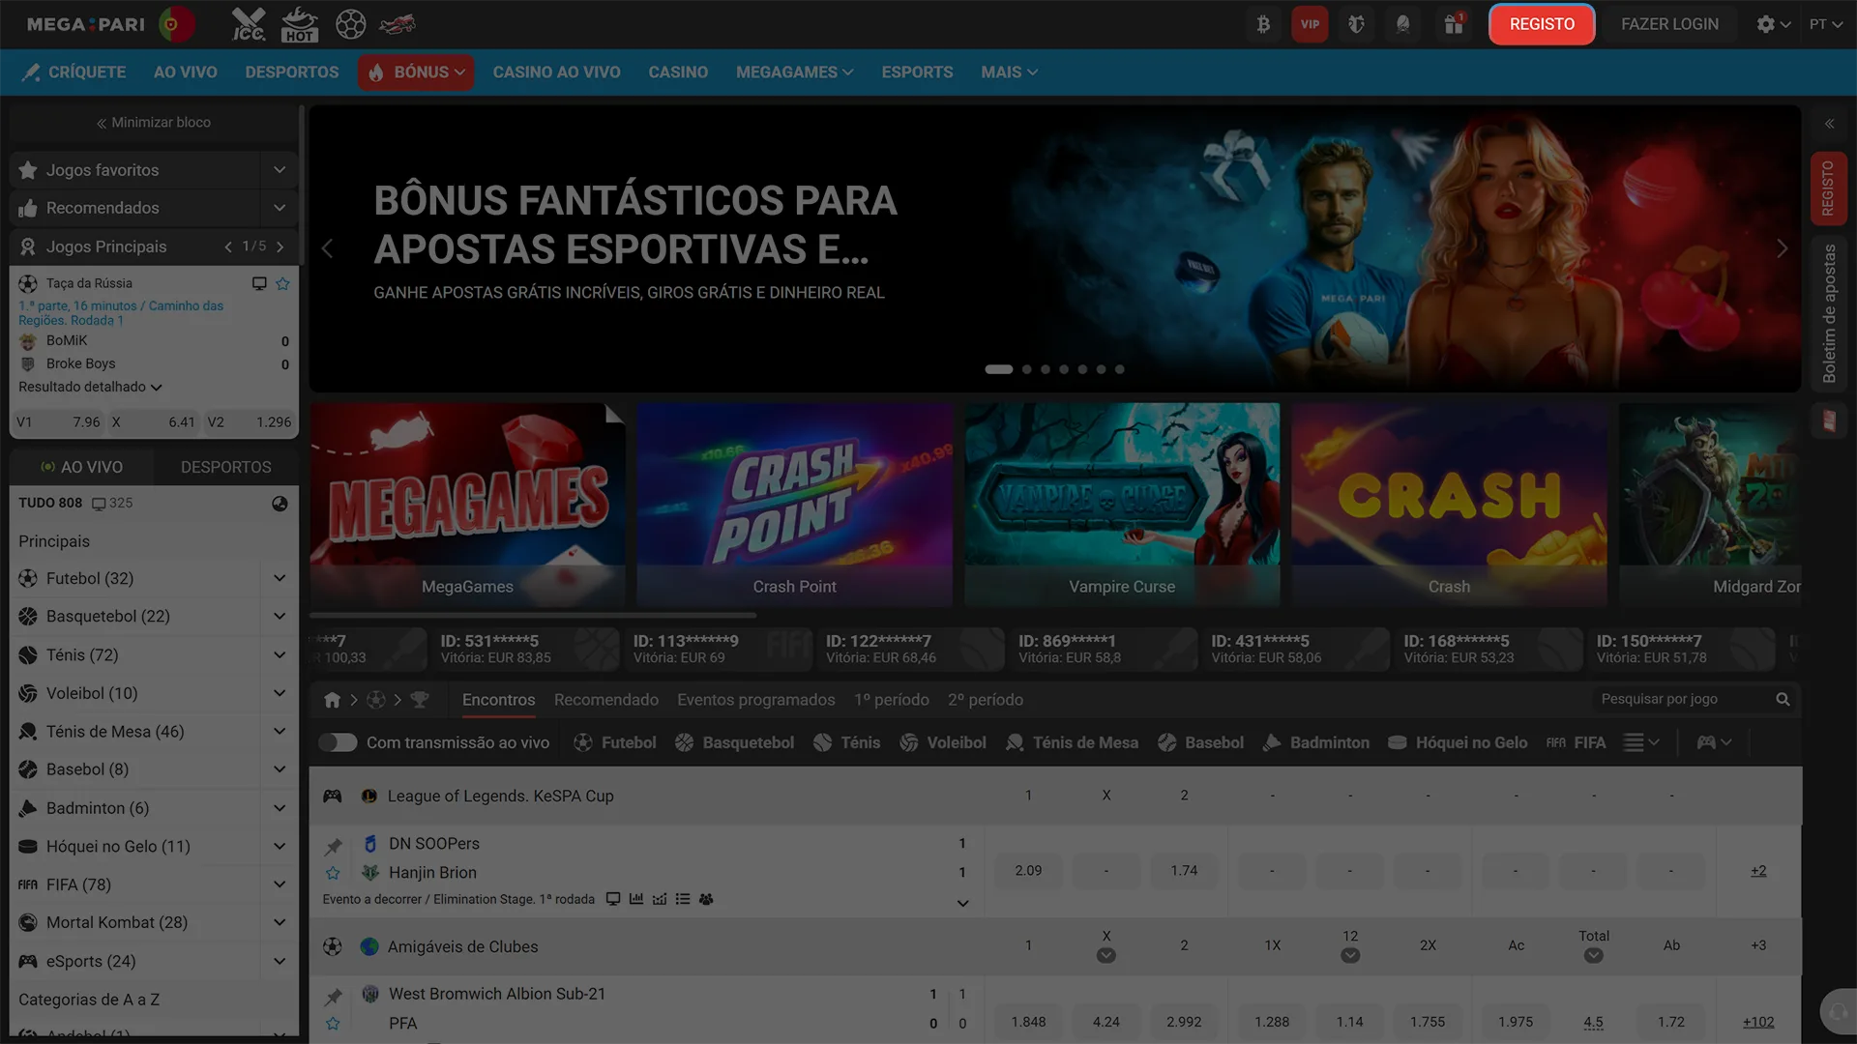
Task: Next Jogos Principais page arrow
Action: coord(280,246)
